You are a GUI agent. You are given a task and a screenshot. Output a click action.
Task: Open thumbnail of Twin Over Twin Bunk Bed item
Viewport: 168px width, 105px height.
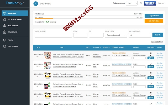[x=48, y=56]
